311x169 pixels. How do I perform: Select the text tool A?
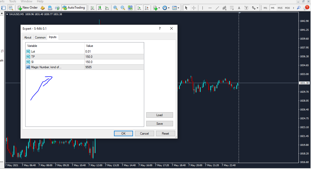point(239,8)
